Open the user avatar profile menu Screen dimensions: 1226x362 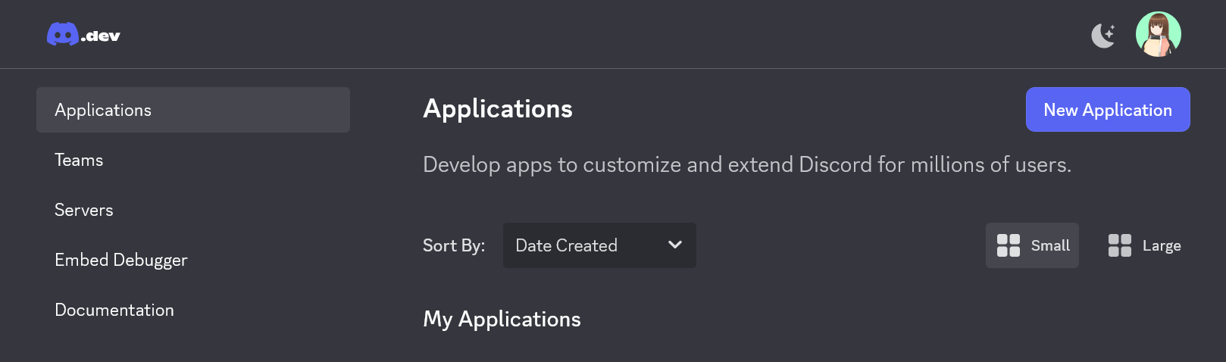click(x=1158, y=34)
